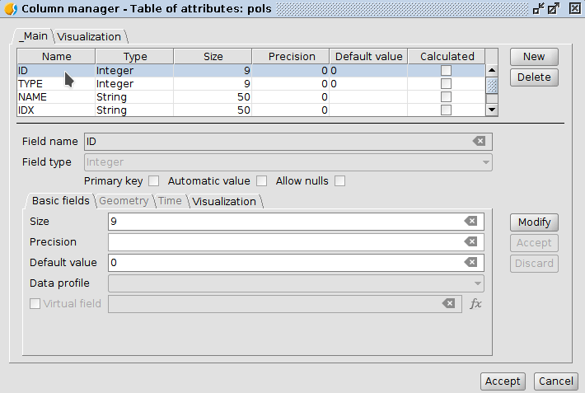Image resolution: width=585 pixels, height=393 pixels.
Task: Click the Size input field
Action: click(284, 222)
